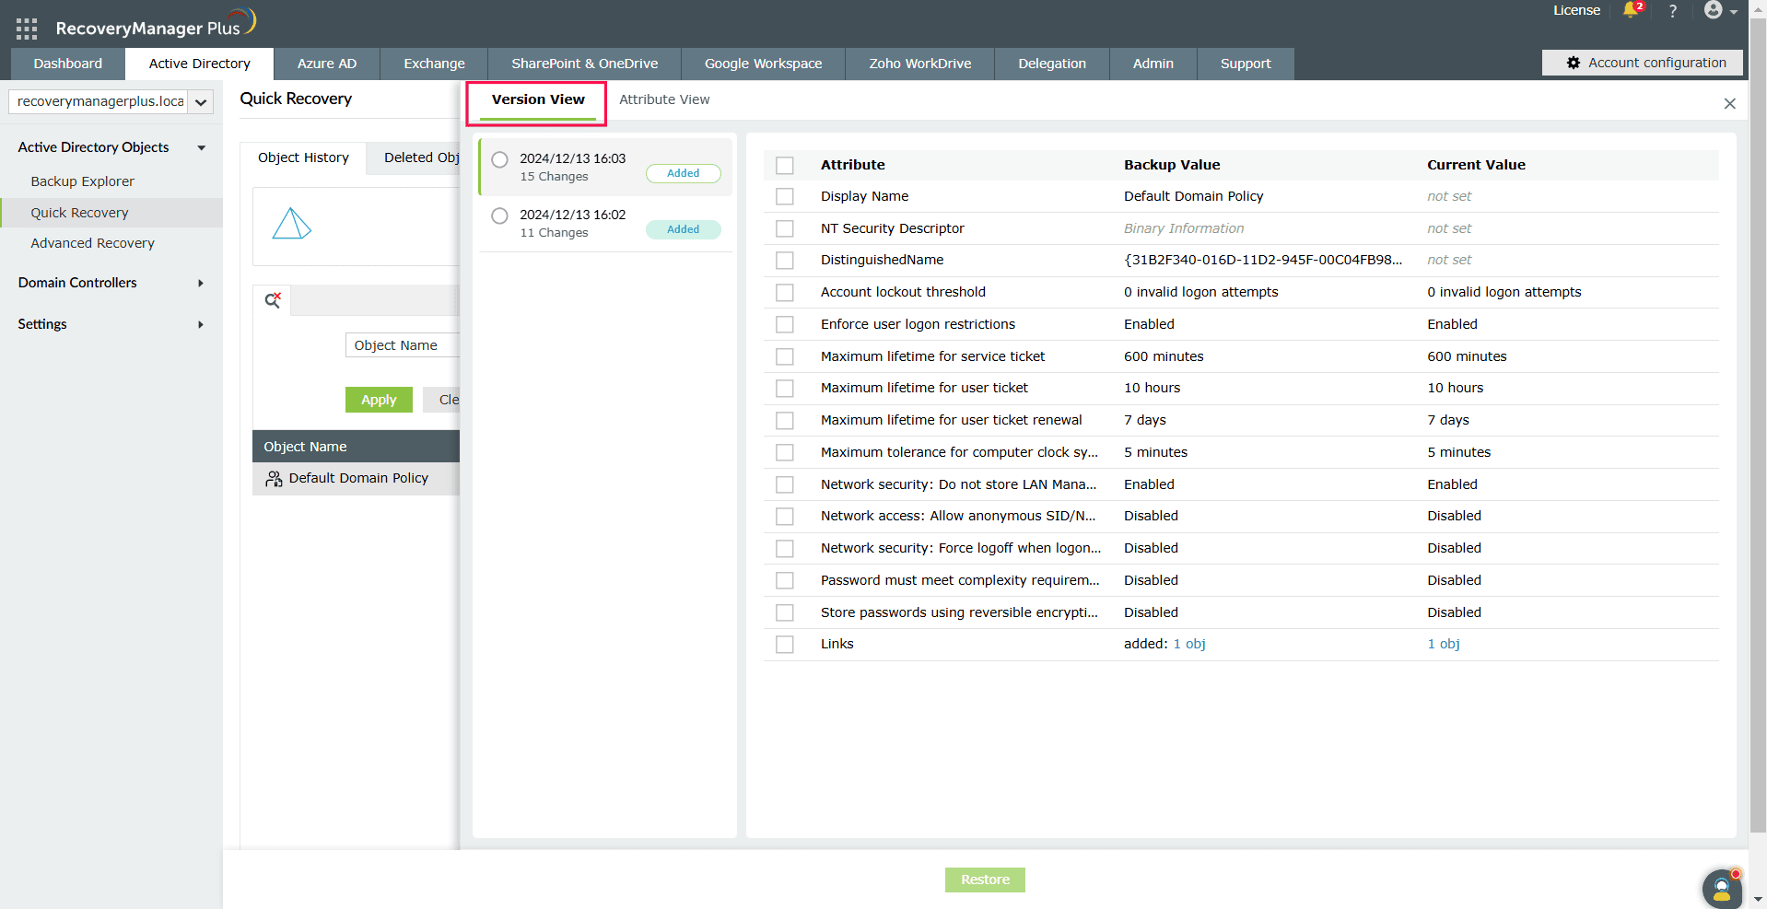Image resolution: width=1767 pixels, height=909 pixels.
Task: Close the version view panel
Action: pos(1729,104)
